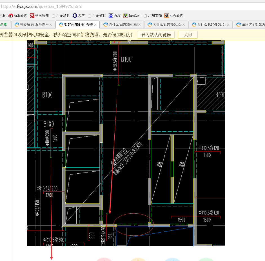Viewport: 265px width, 261px height.
Task: Click the Excel bookmark icon
Action: tap(125, 16)
